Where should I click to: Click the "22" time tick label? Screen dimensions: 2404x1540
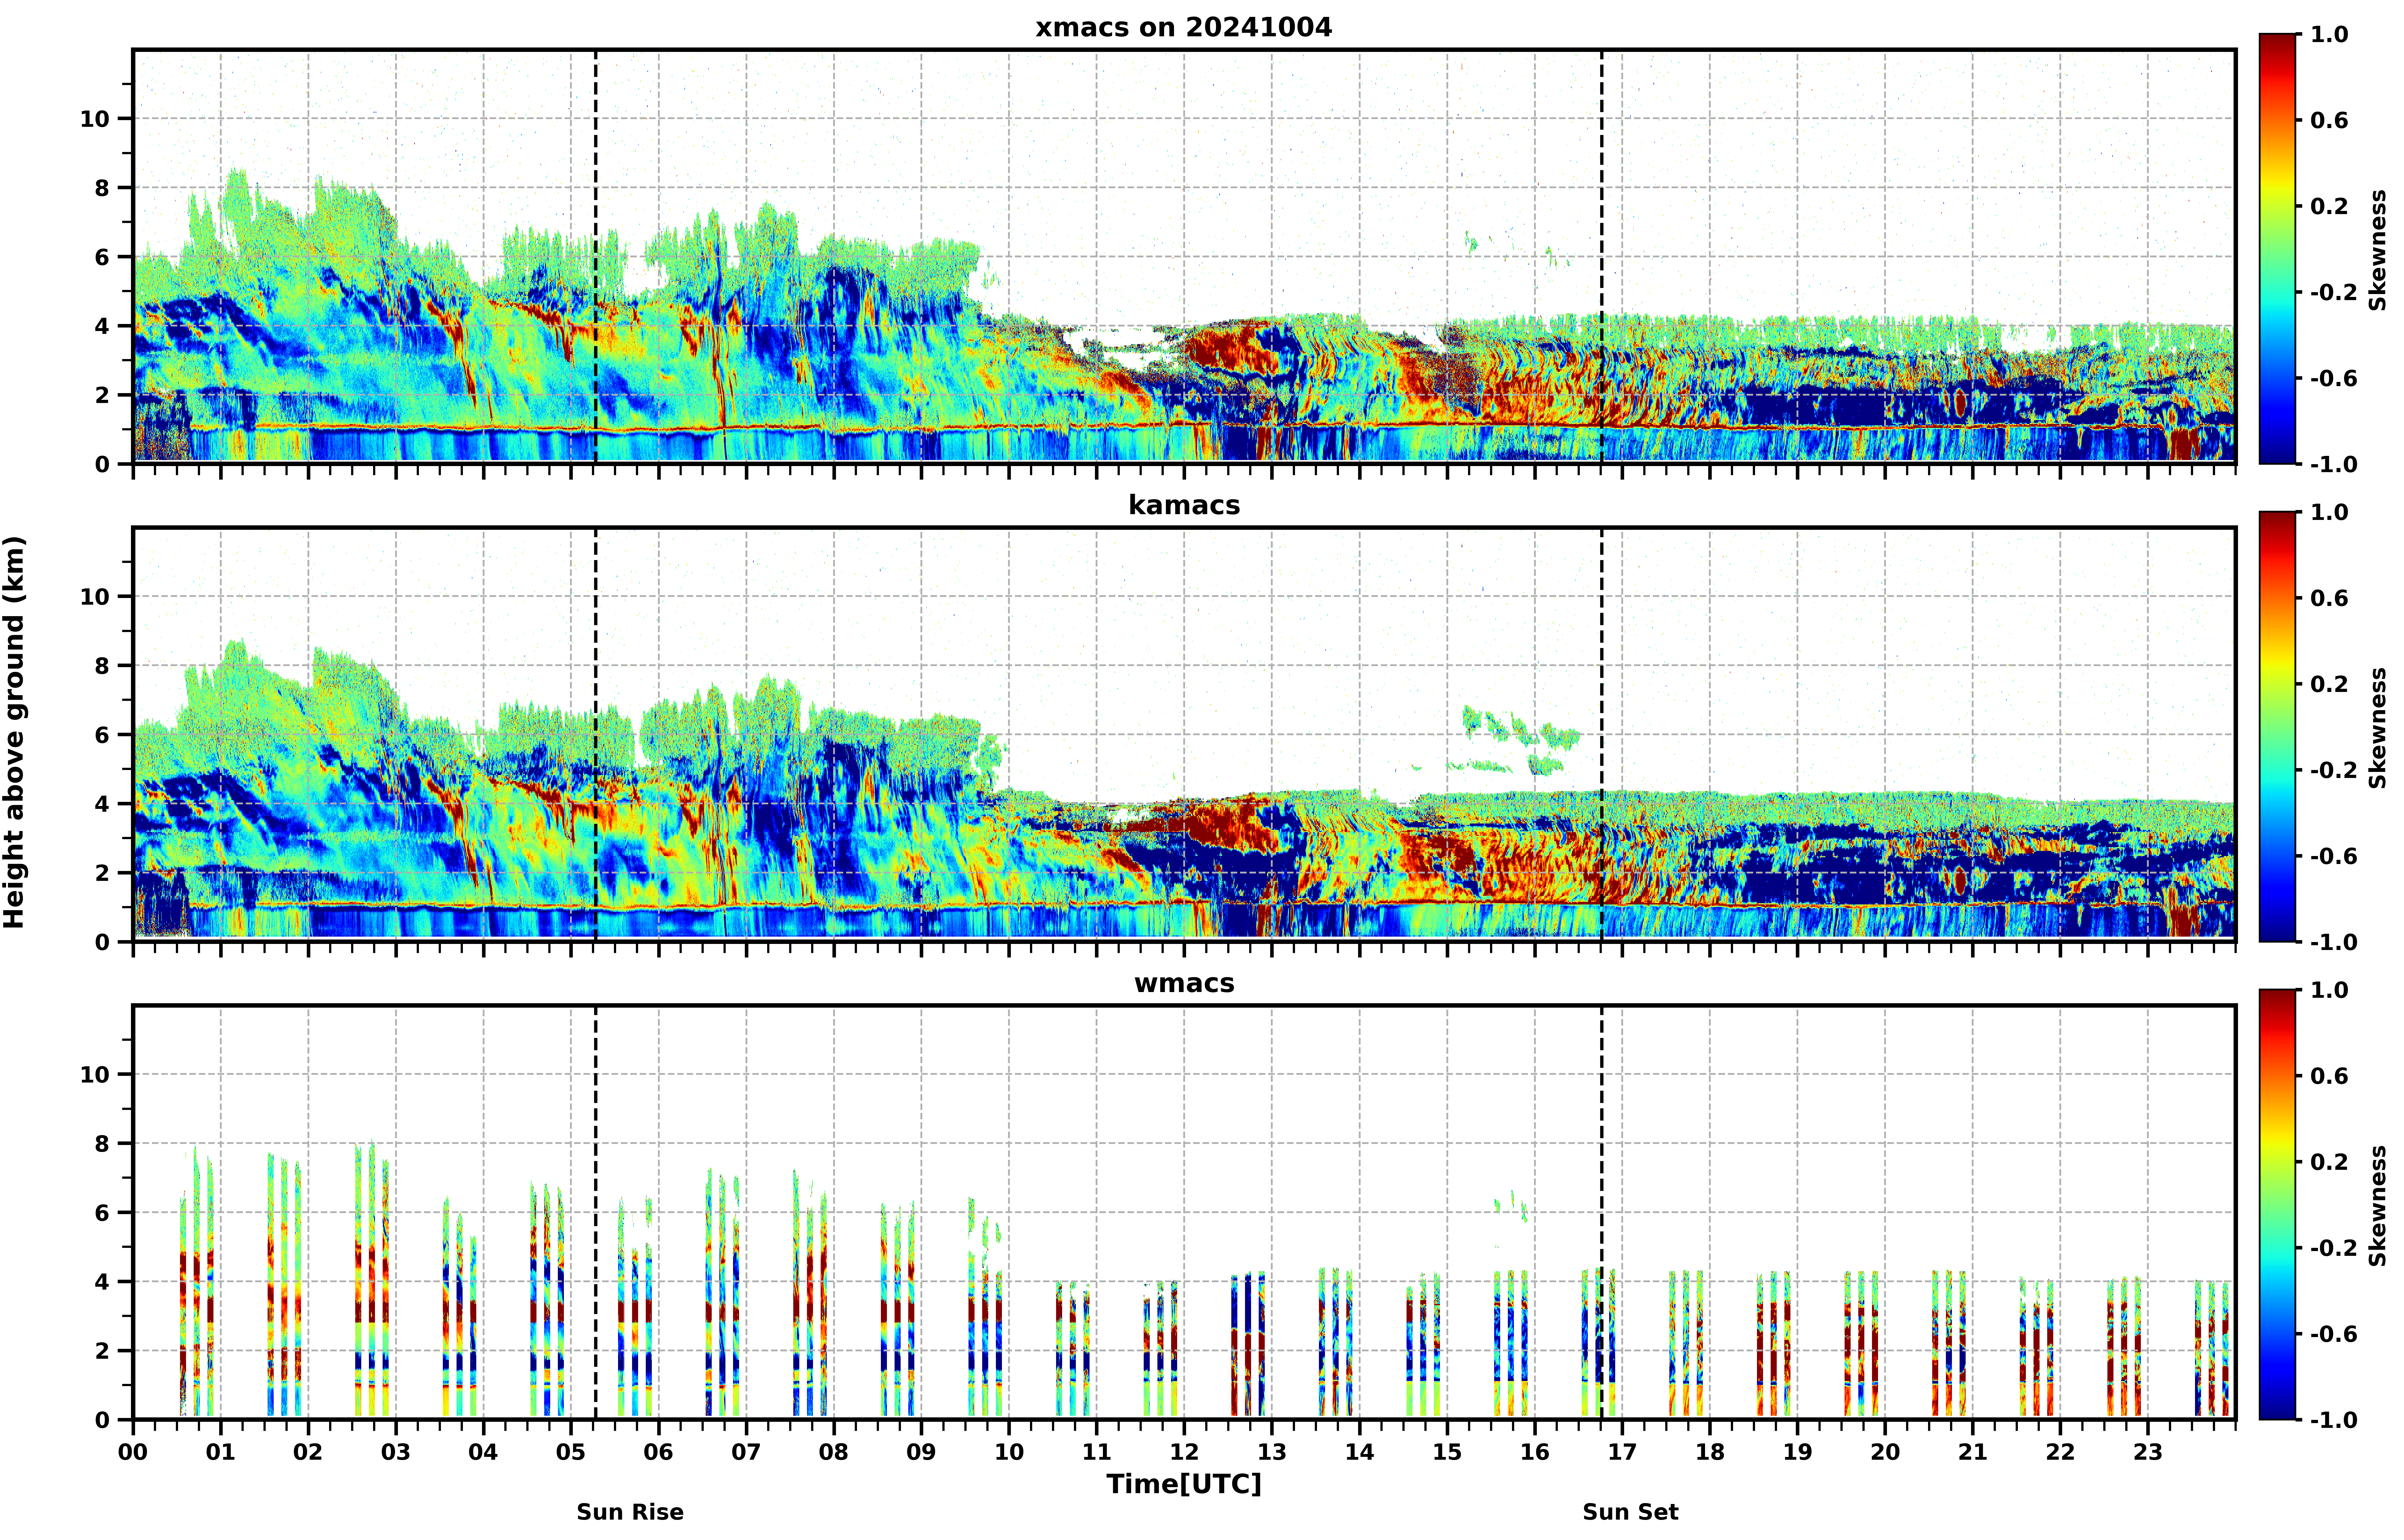tap(2060, 1452)
